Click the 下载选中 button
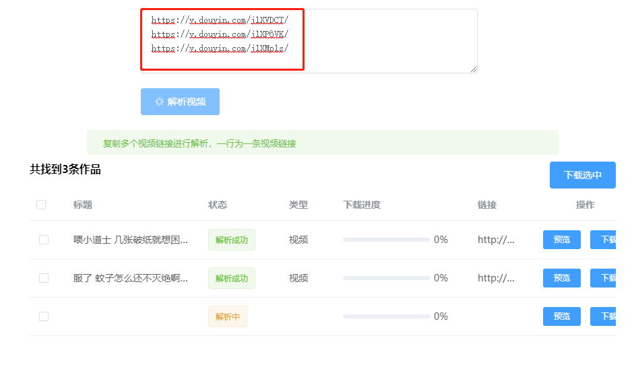This screenshot has height=373, width=632. tap(582, 175)
